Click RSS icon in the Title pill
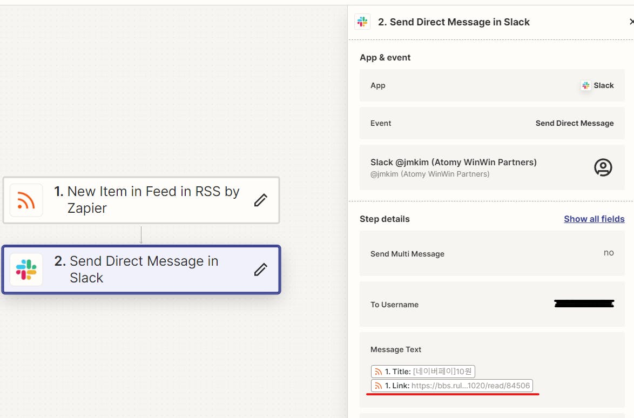 coord(379,372)
